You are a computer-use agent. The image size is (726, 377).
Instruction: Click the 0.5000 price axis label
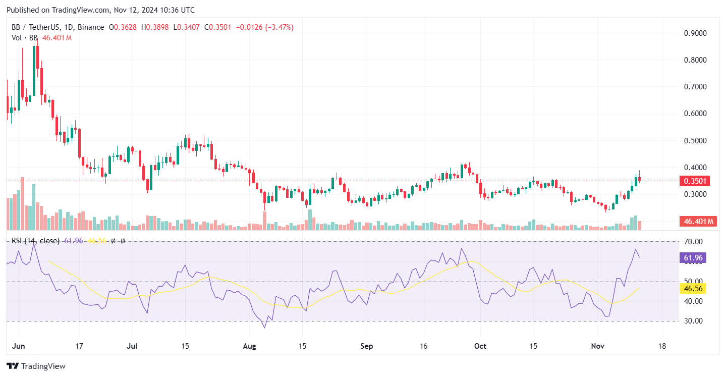point(695,140)
